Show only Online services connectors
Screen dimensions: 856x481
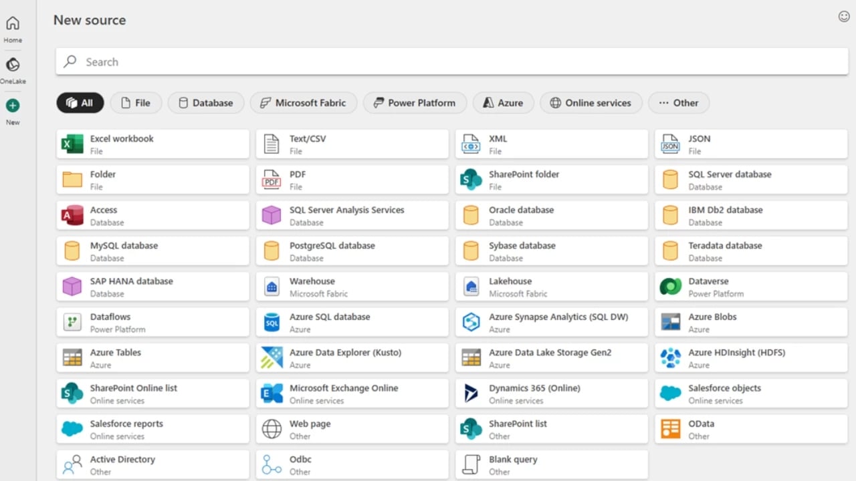pyautogui.click(x=591, y=103)
